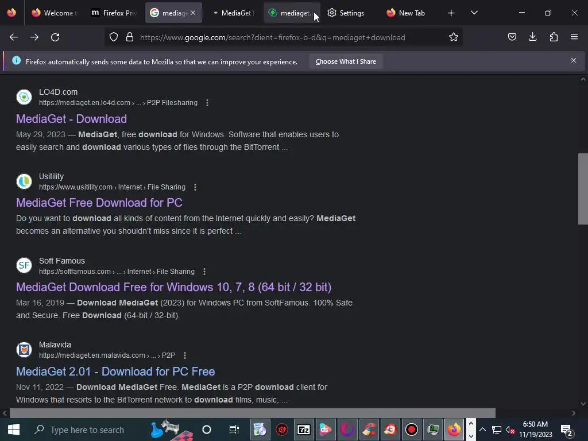Open more options for Soft Famous result

(204, 272)
